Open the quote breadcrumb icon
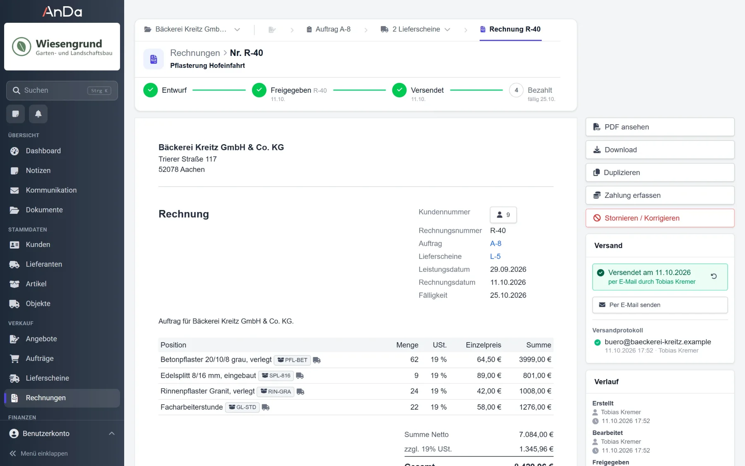 (x=272, y=29)
